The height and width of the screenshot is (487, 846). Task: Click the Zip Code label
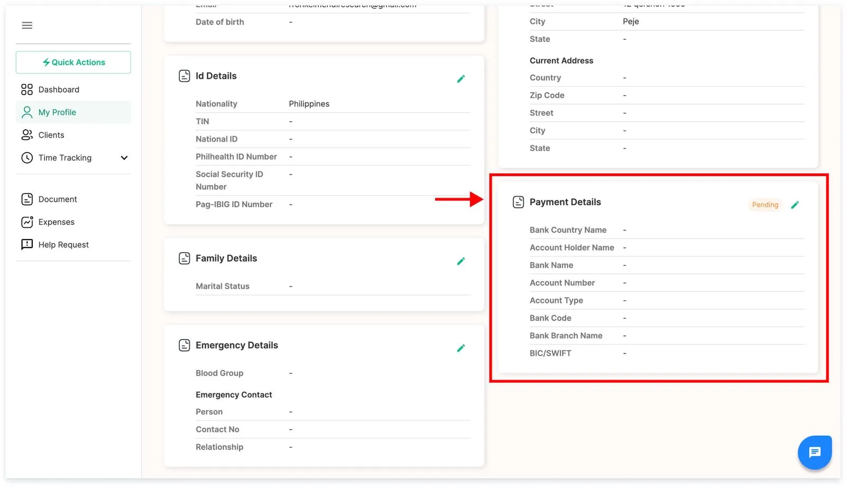pyautogui.click(x=547, y=95)
